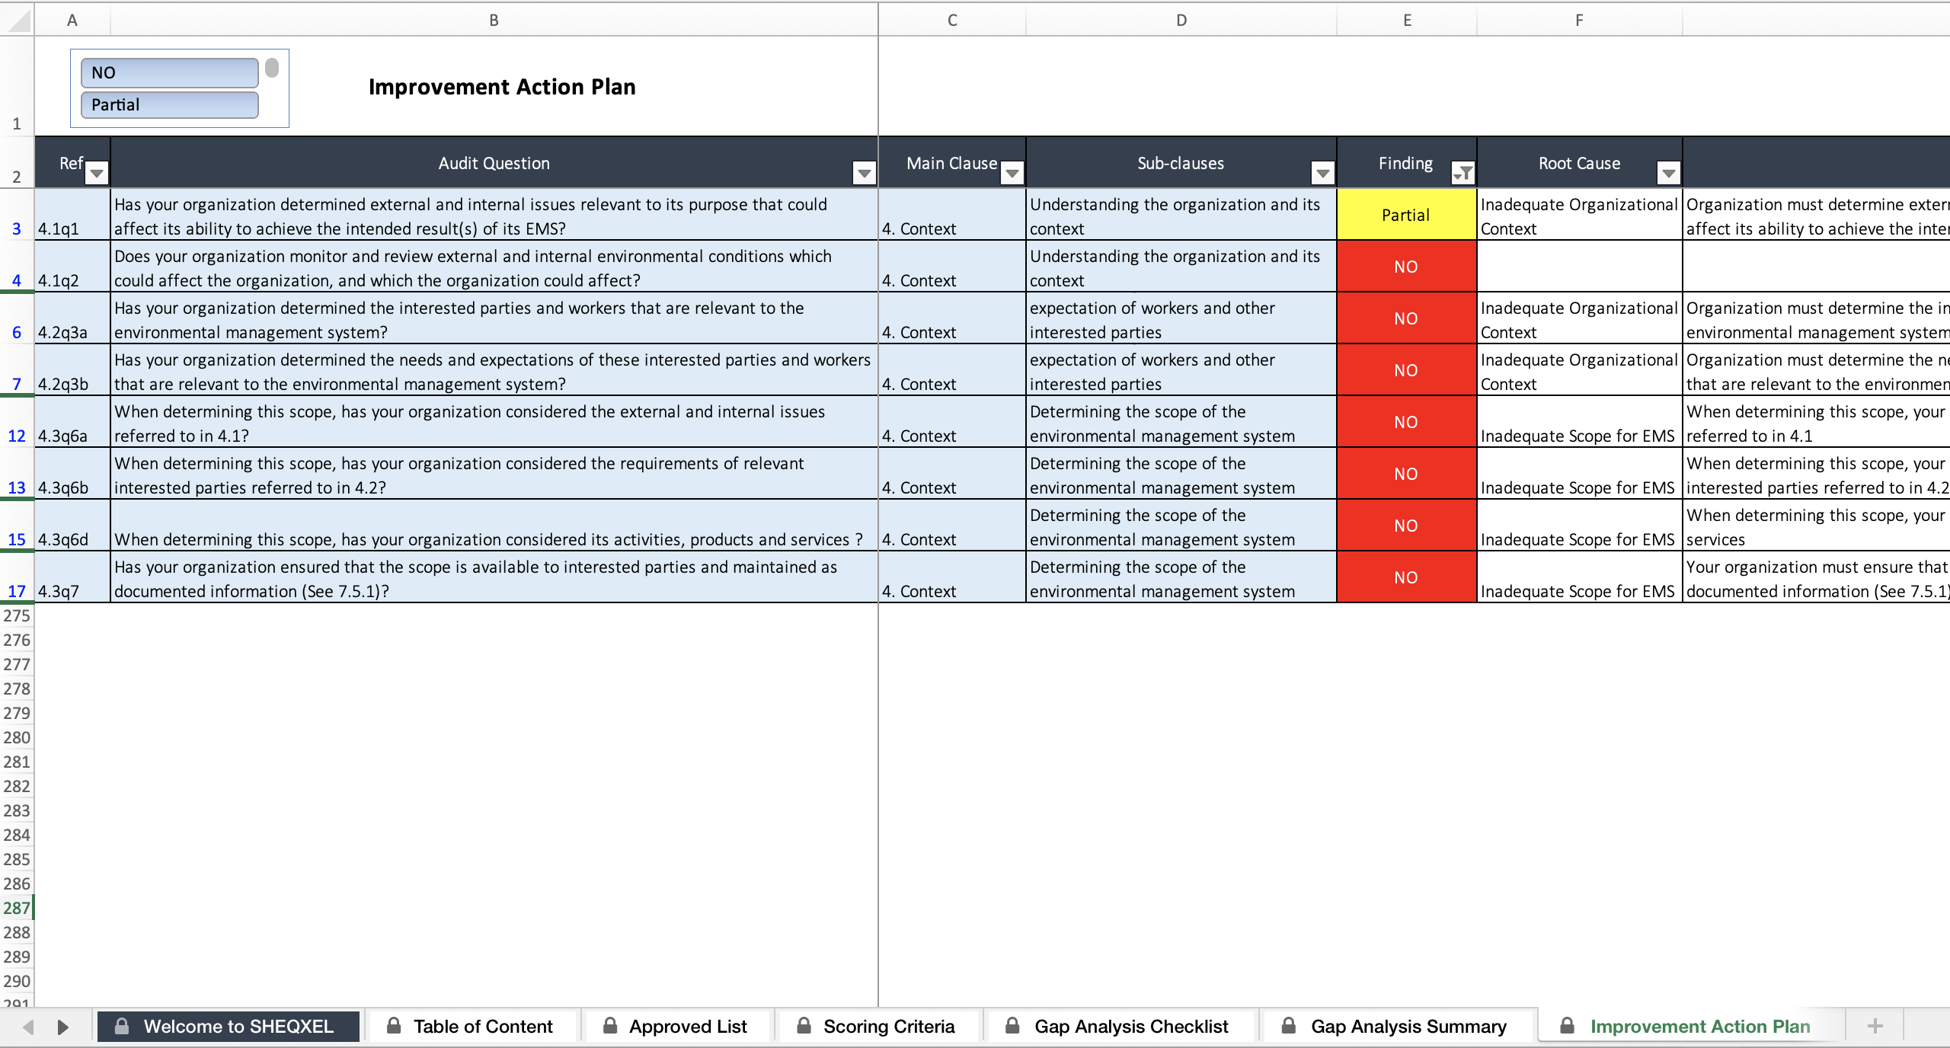
Task: Click Inadequate Scope for EMS in 4.3q6a row
Action: [x=1579, y=422]
